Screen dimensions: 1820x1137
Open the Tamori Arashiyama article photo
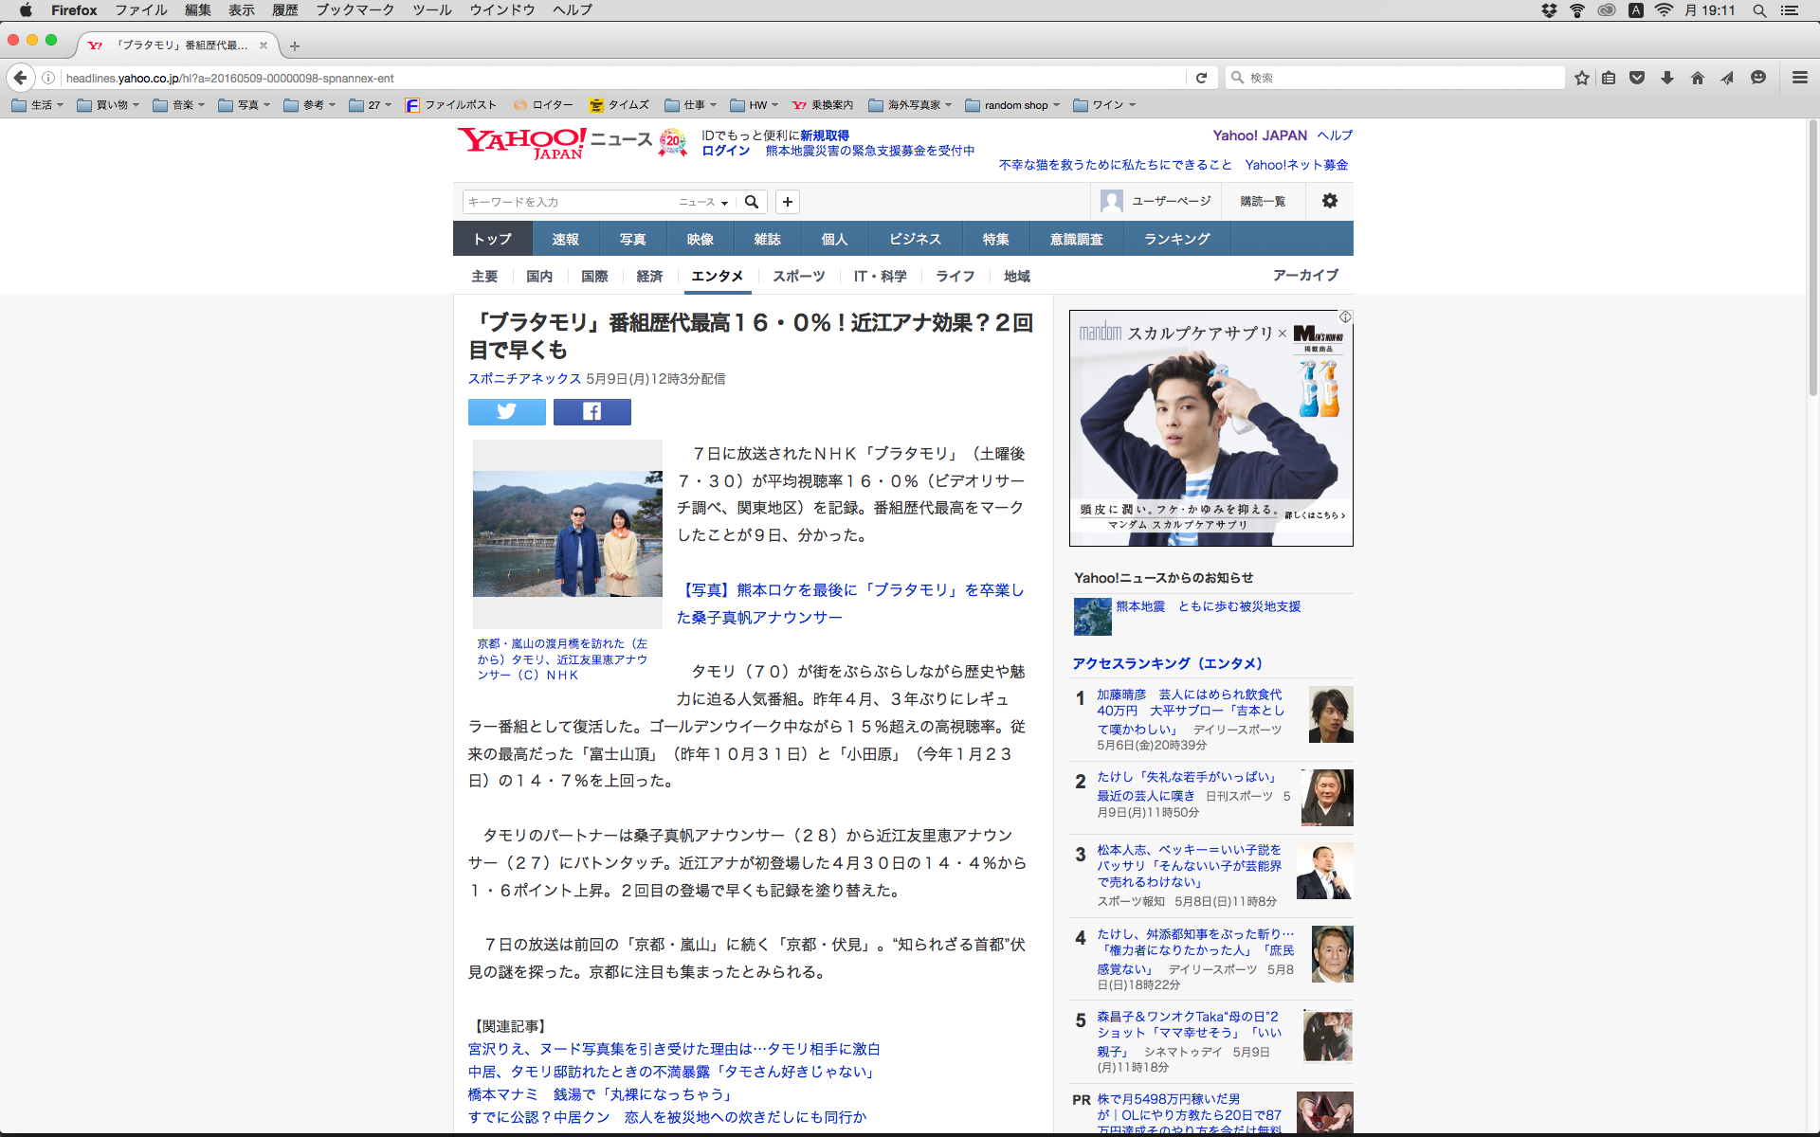tap(568, 533)
